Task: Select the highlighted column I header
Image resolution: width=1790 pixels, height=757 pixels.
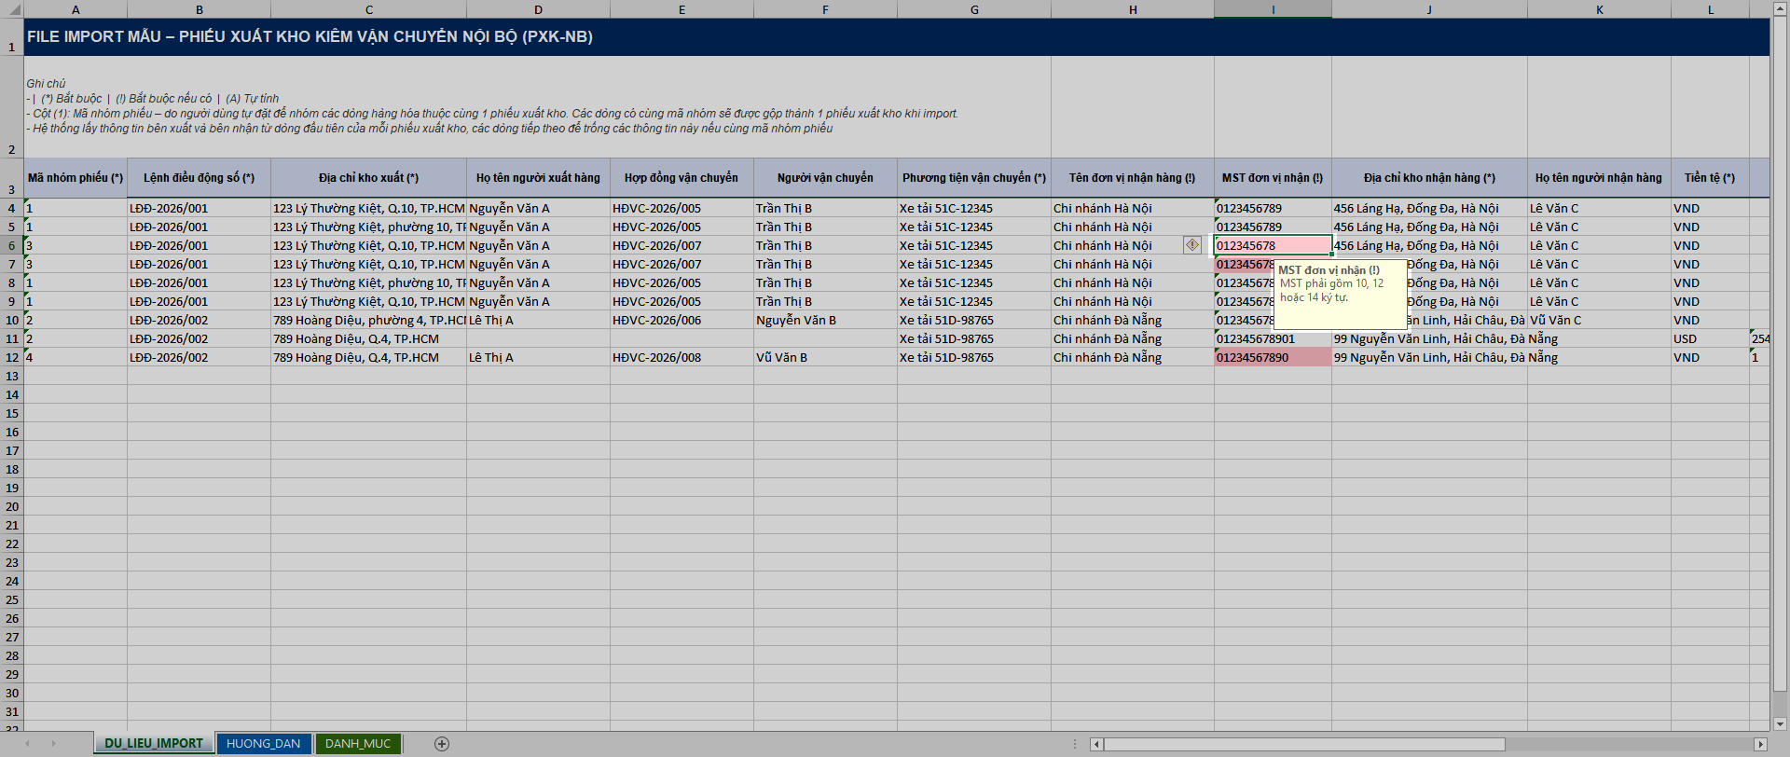Action: click(1273, 9)
